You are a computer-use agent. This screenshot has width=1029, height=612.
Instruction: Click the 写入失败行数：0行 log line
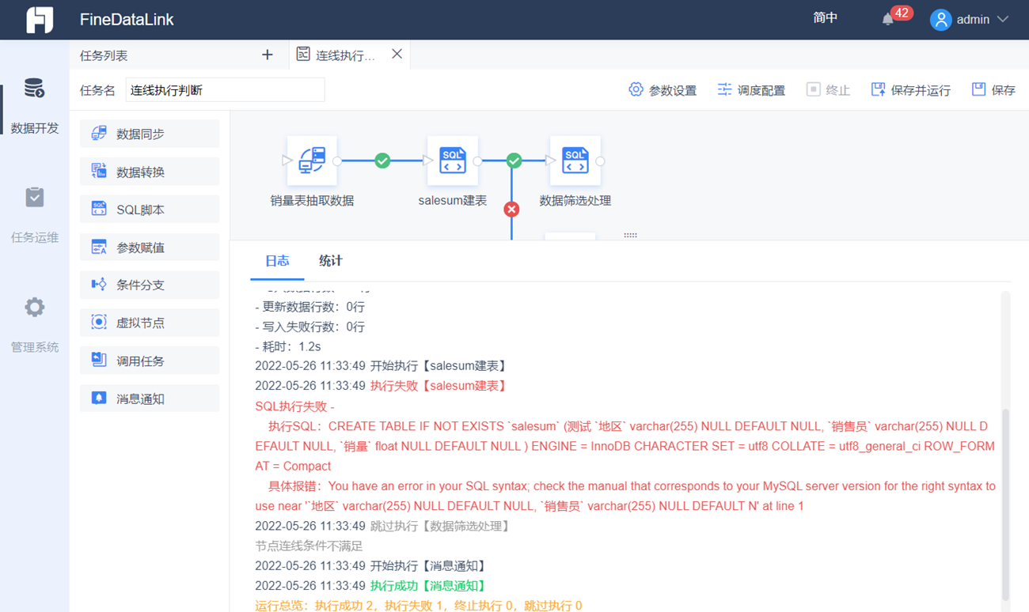click(309, 327)
